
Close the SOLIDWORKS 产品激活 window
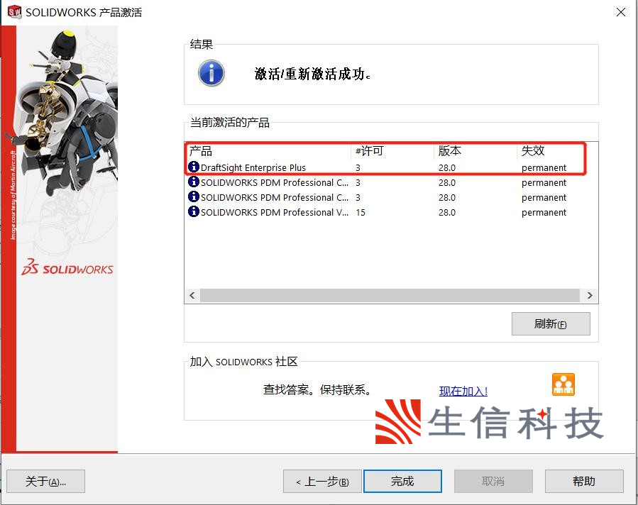pyautogui.click(x=620, y=12)
